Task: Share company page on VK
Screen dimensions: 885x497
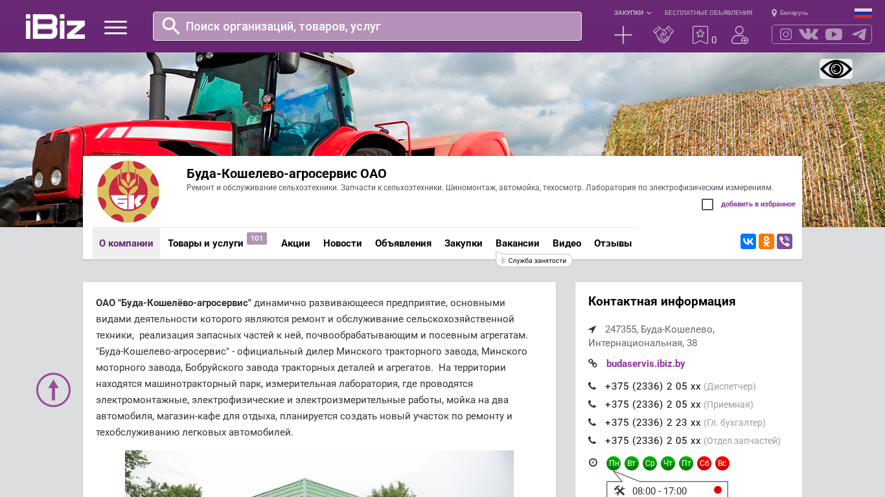Action: (x=748, y=241)
